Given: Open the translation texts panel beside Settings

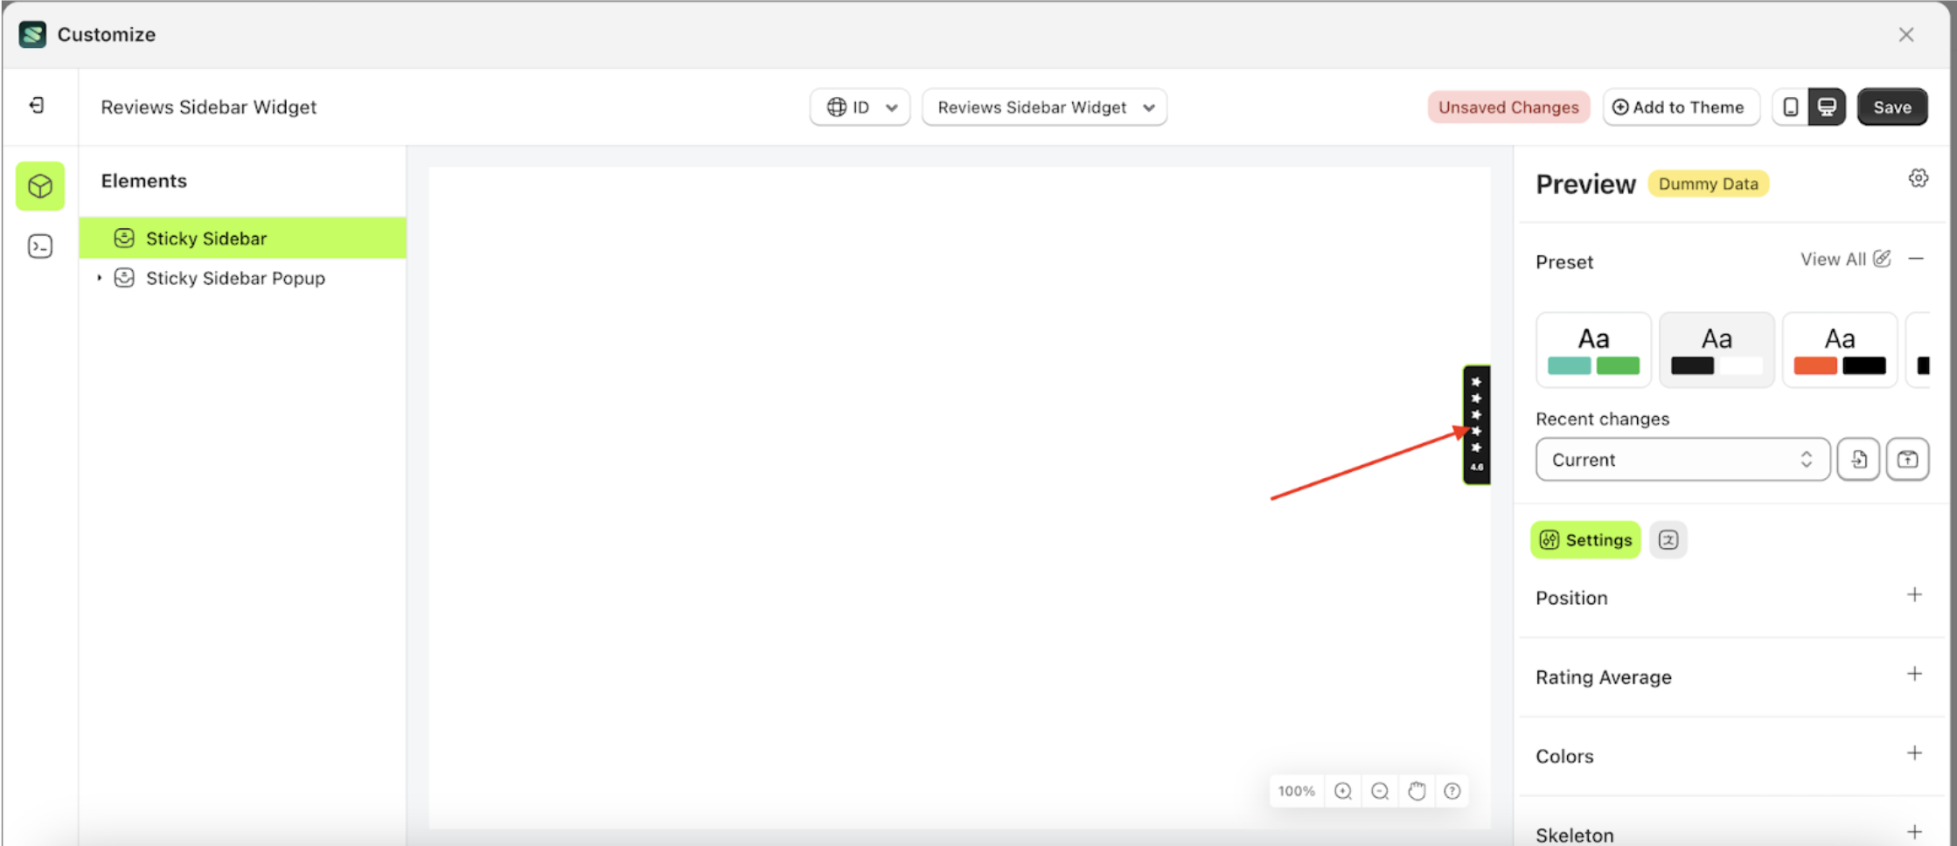Looking at the screenshot, I should [1668, 539].
